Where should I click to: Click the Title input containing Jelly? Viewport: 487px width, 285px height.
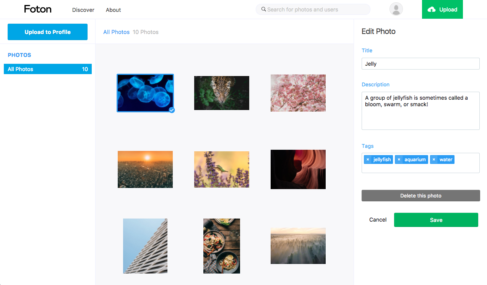pos(420,64)
